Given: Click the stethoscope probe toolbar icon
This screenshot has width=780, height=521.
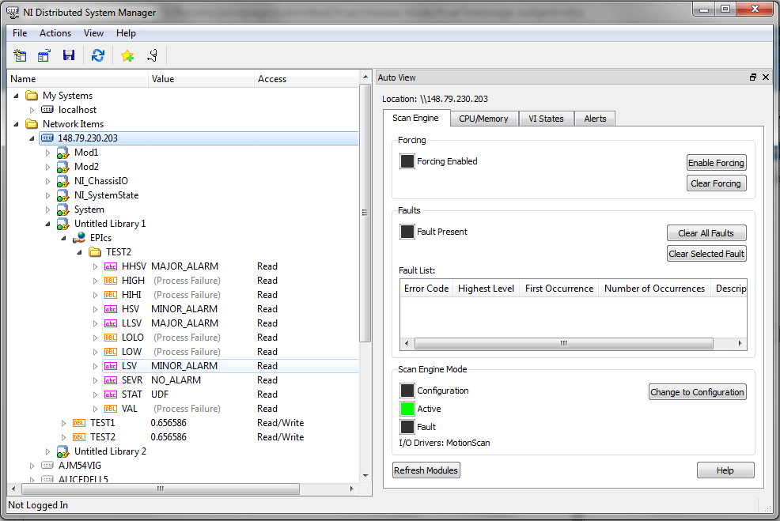Looking at the screenshot, I should coord(152,55).
